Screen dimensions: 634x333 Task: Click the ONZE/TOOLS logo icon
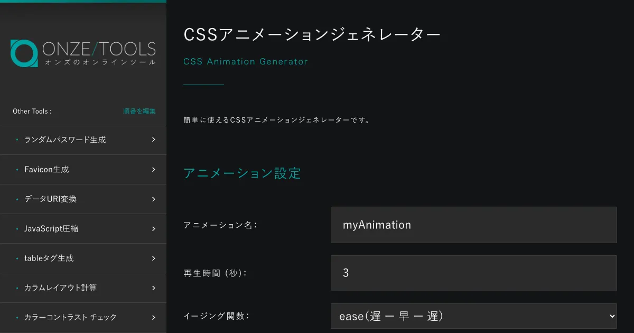24,53
